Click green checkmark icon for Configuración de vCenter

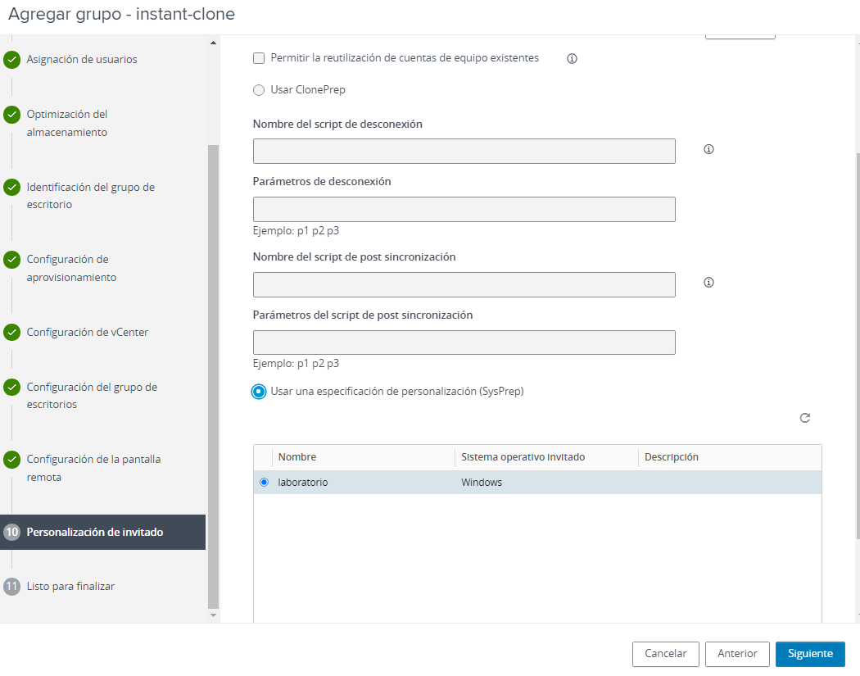(11, 333)
